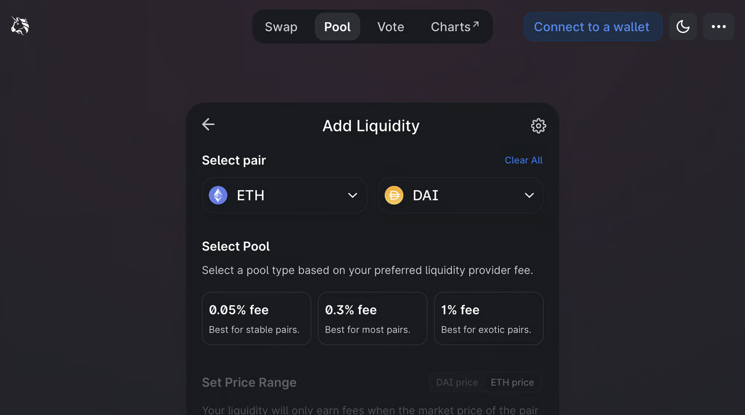Viewport: 745px width, 415px height.
Task: Select the 0.05% fee pool option
Action: [x=256, y=319]
